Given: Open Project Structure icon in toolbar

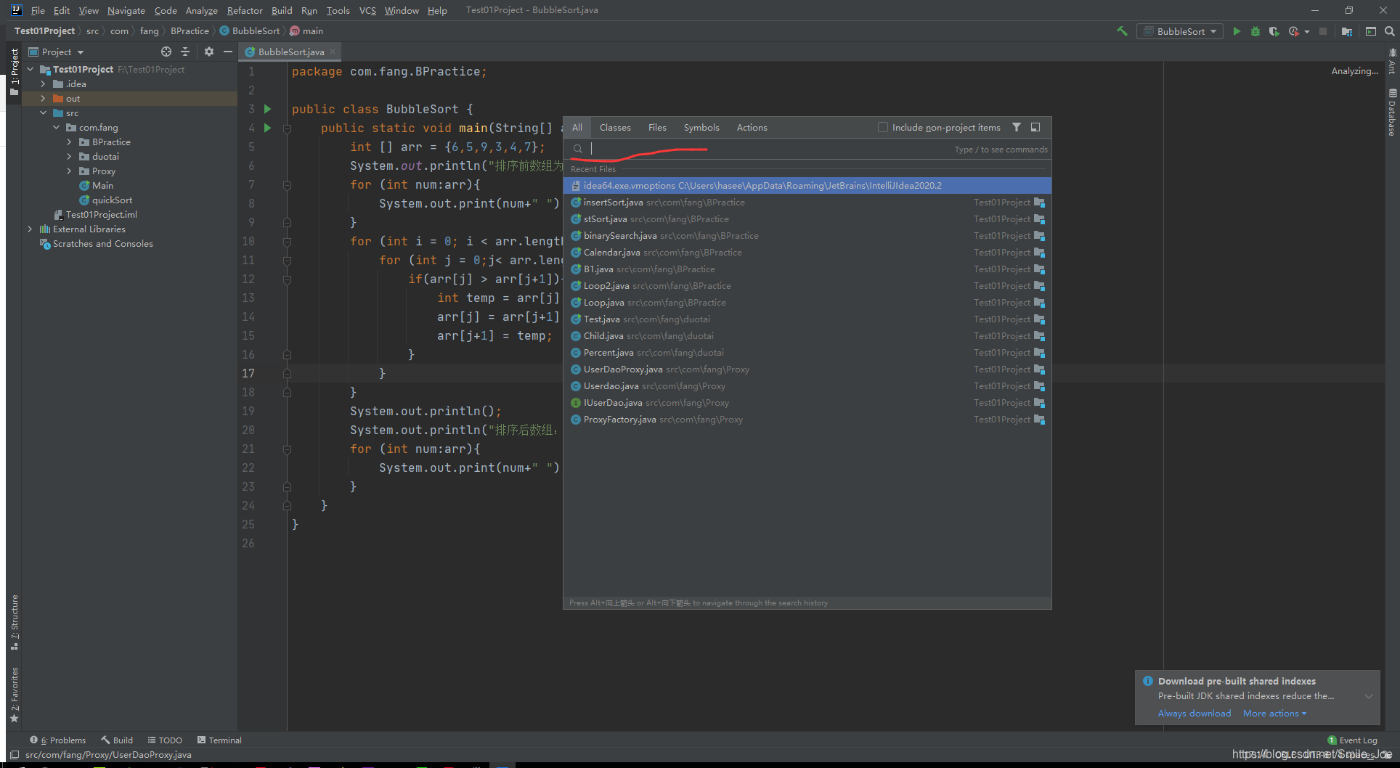Looking at the screenshot, I should (1347, 31).
